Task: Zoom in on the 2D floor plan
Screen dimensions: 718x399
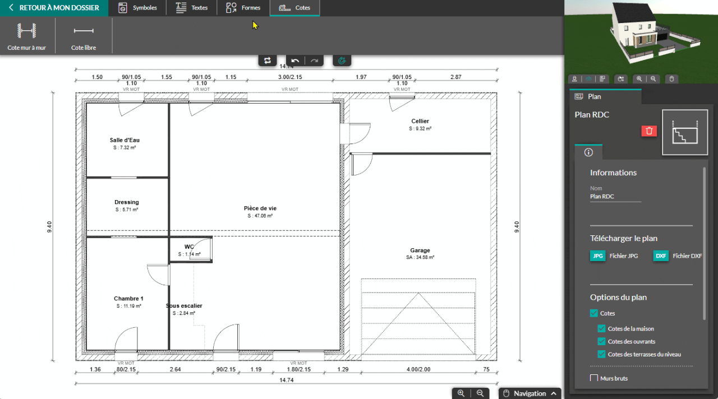Action: point(461,393)
